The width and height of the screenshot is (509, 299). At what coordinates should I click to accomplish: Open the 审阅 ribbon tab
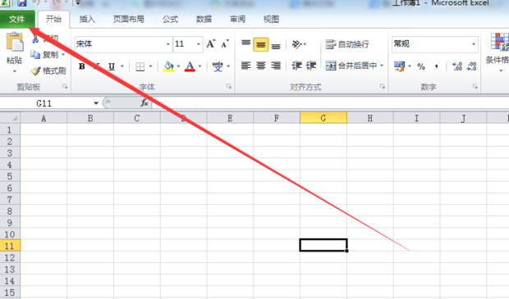(237, 20)
